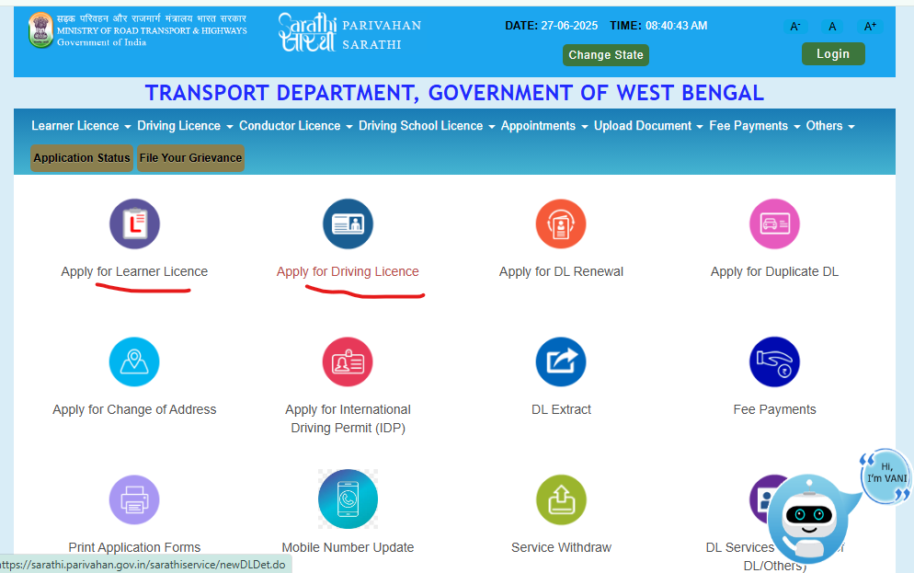Open the Conductor Licence dropdown

[x=295, y=126]
